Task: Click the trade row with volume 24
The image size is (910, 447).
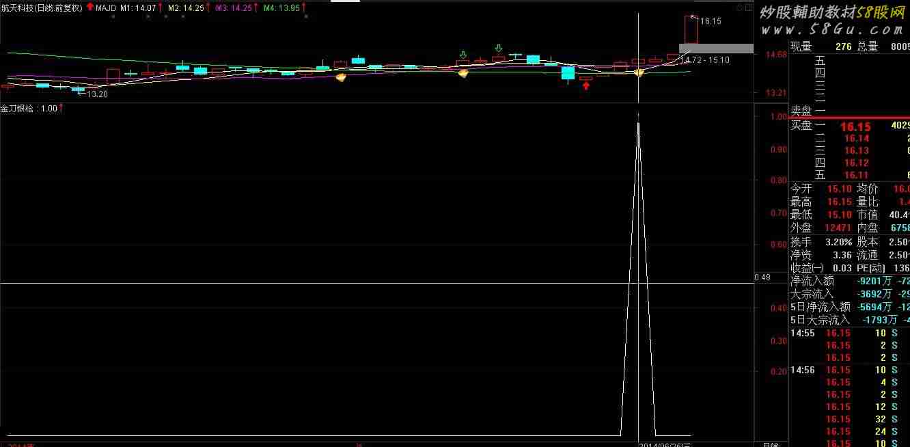Action: click(850, 432)
